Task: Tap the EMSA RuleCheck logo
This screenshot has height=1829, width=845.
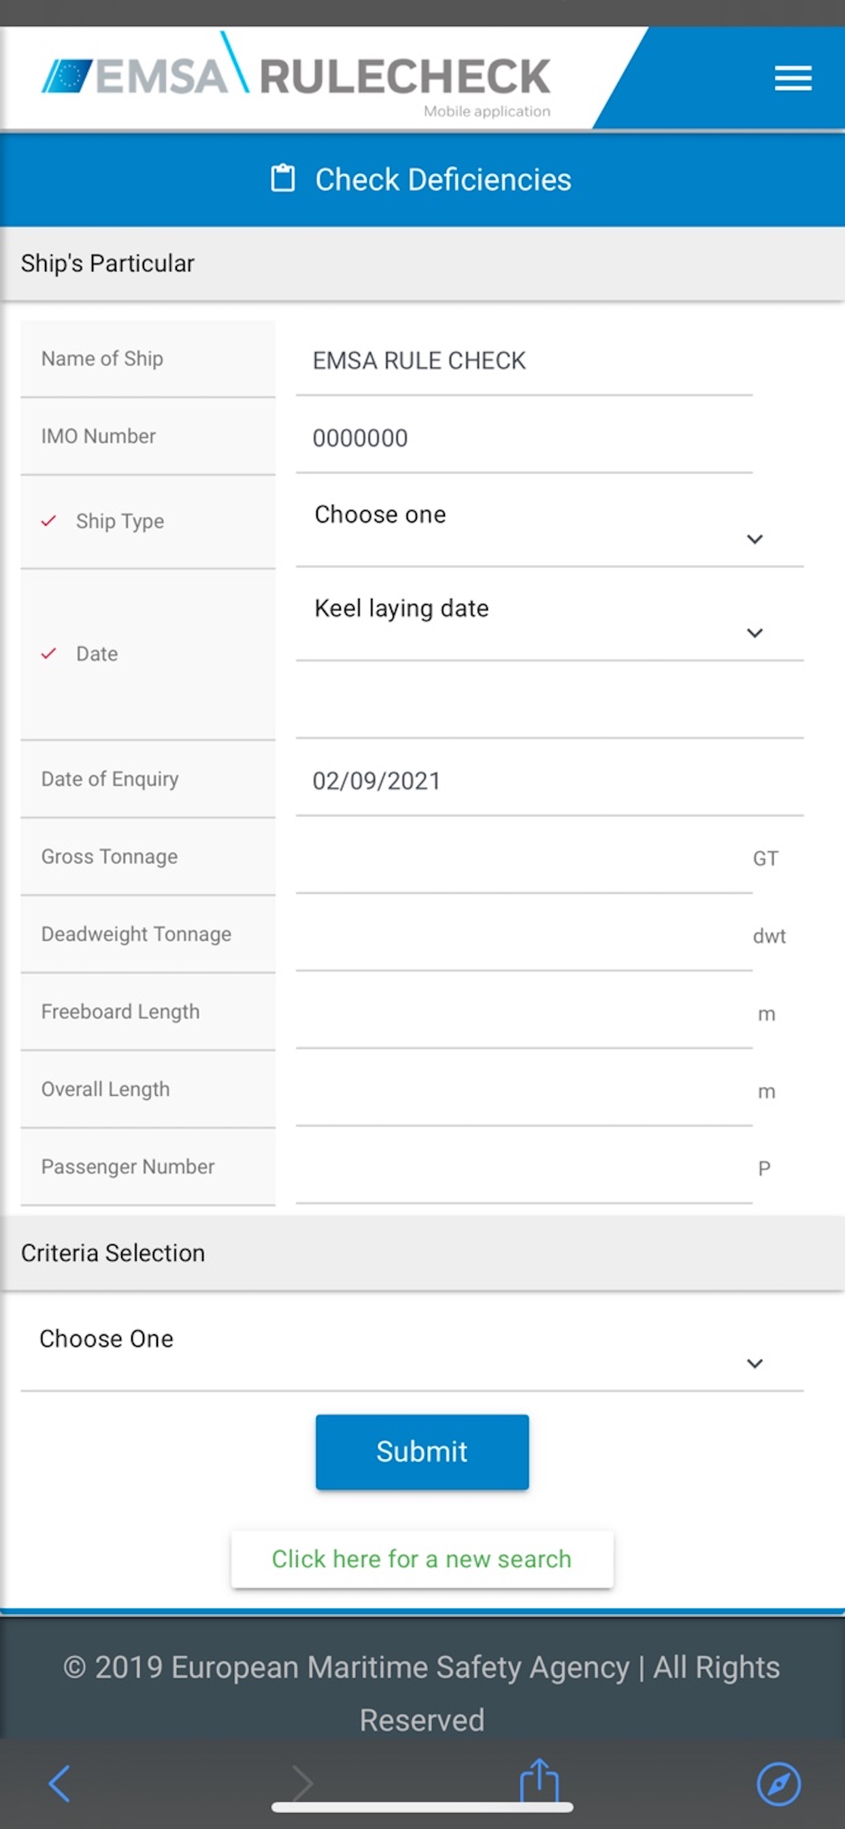Action: click(296, 76)
